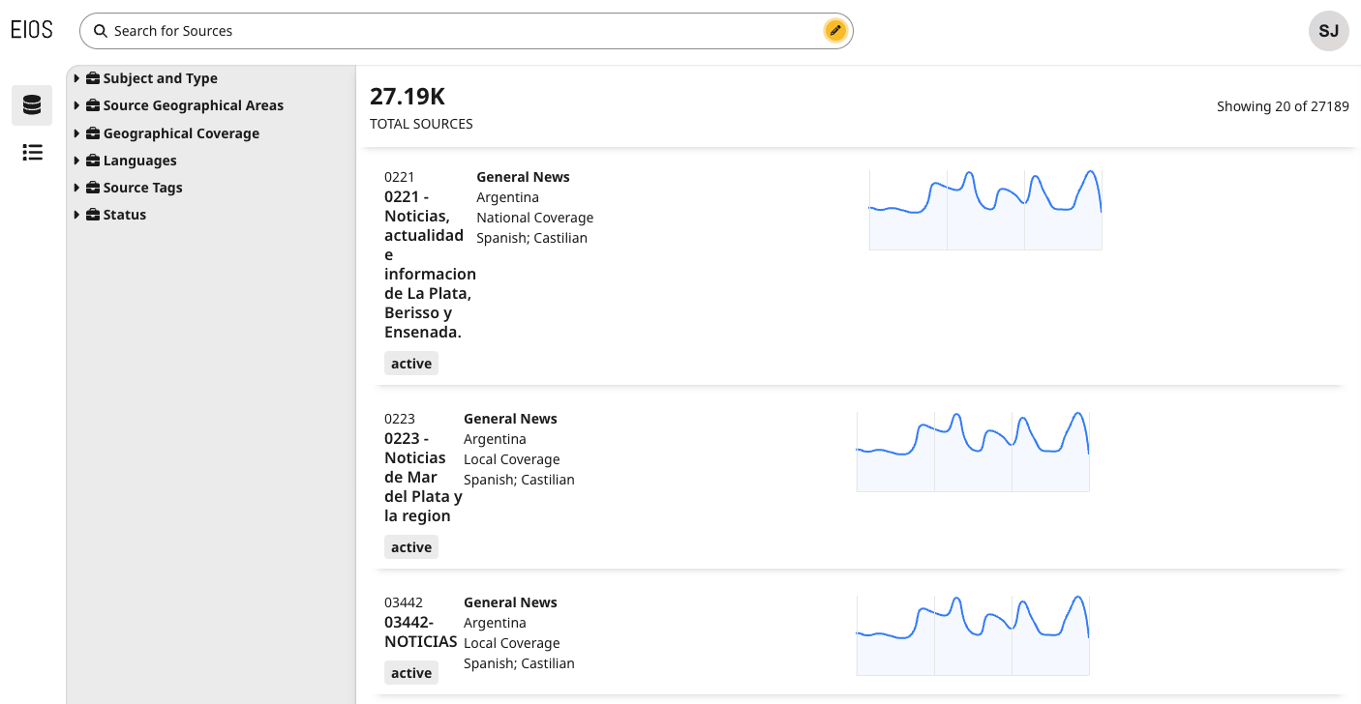Screen dimensions: 1361x704
Task: Open source 0223 Noticias de Mar del Plata
Action: pos(423,477)
